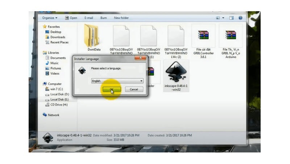Viewport: 290px width, 164px height.
Task: Create a New folder from toolbar
Action: pos(121,18)
